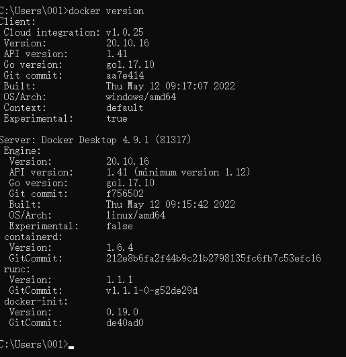Click the engine Git commit f756502
Image resolution: width=346 pixels, height=357 pixels.
tap(125, 194)
